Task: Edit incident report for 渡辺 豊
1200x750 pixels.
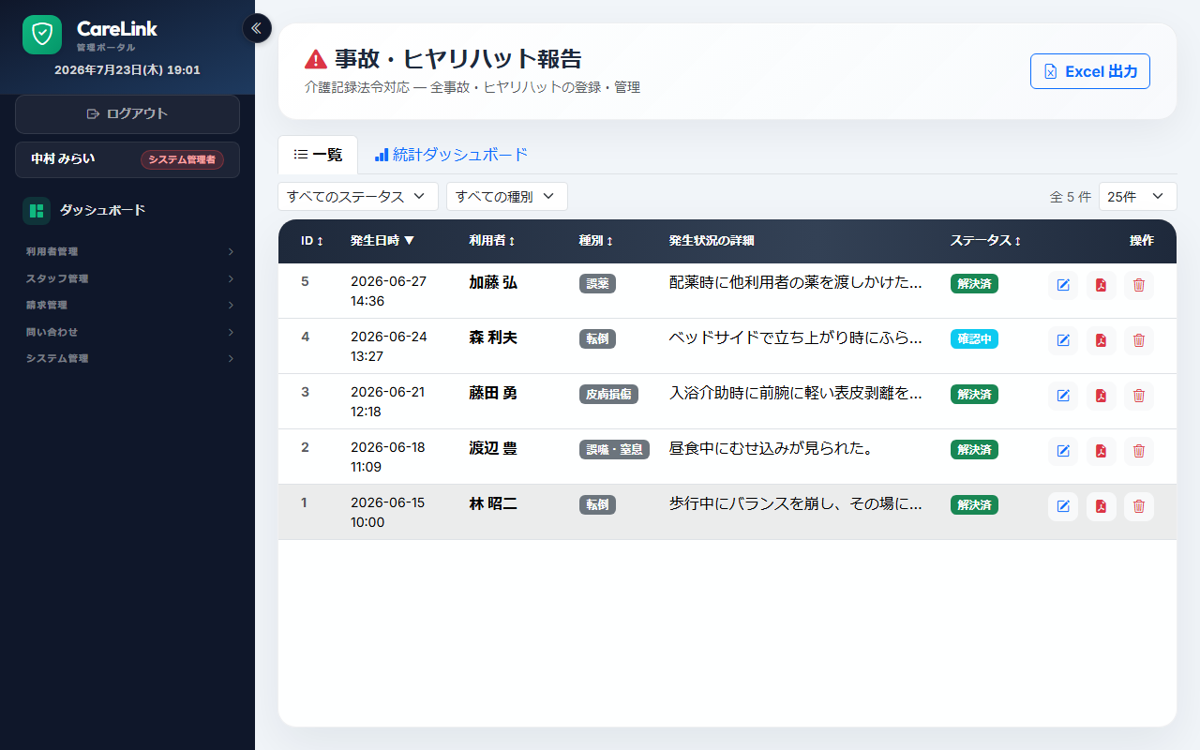Action: pos(1063,451)
